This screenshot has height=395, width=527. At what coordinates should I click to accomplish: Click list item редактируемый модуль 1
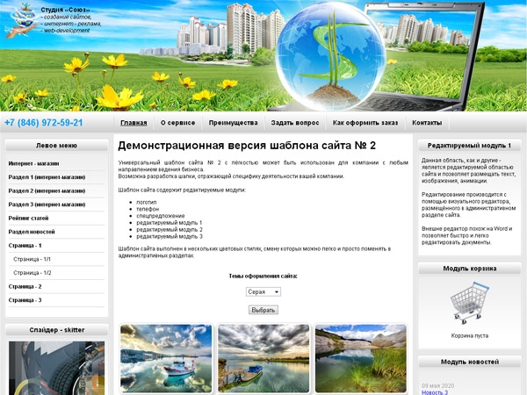[169, 223]
